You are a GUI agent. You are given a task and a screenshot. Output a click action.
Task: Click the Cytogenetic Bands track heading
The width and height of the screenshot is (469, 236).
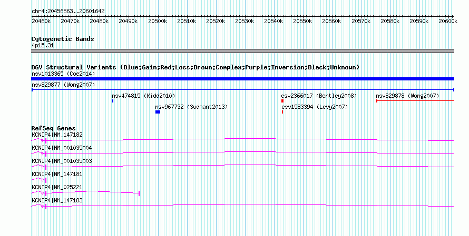point(63,39)
